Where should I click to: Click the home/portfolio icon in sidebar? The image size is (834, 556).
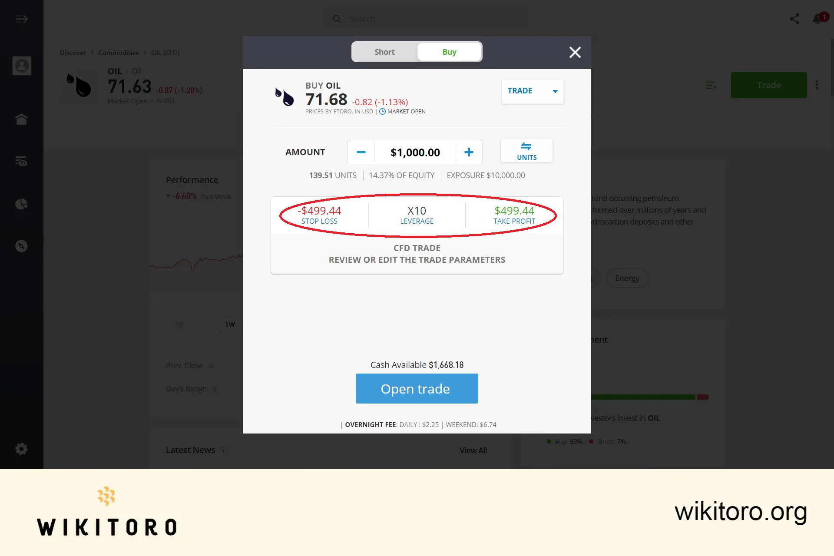tap(21, 119)
